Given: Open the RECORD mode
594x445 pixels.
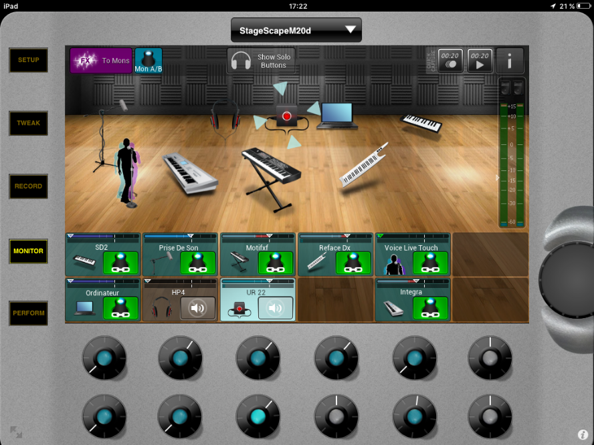Looking at the screenshot, I should click(28, 186).
